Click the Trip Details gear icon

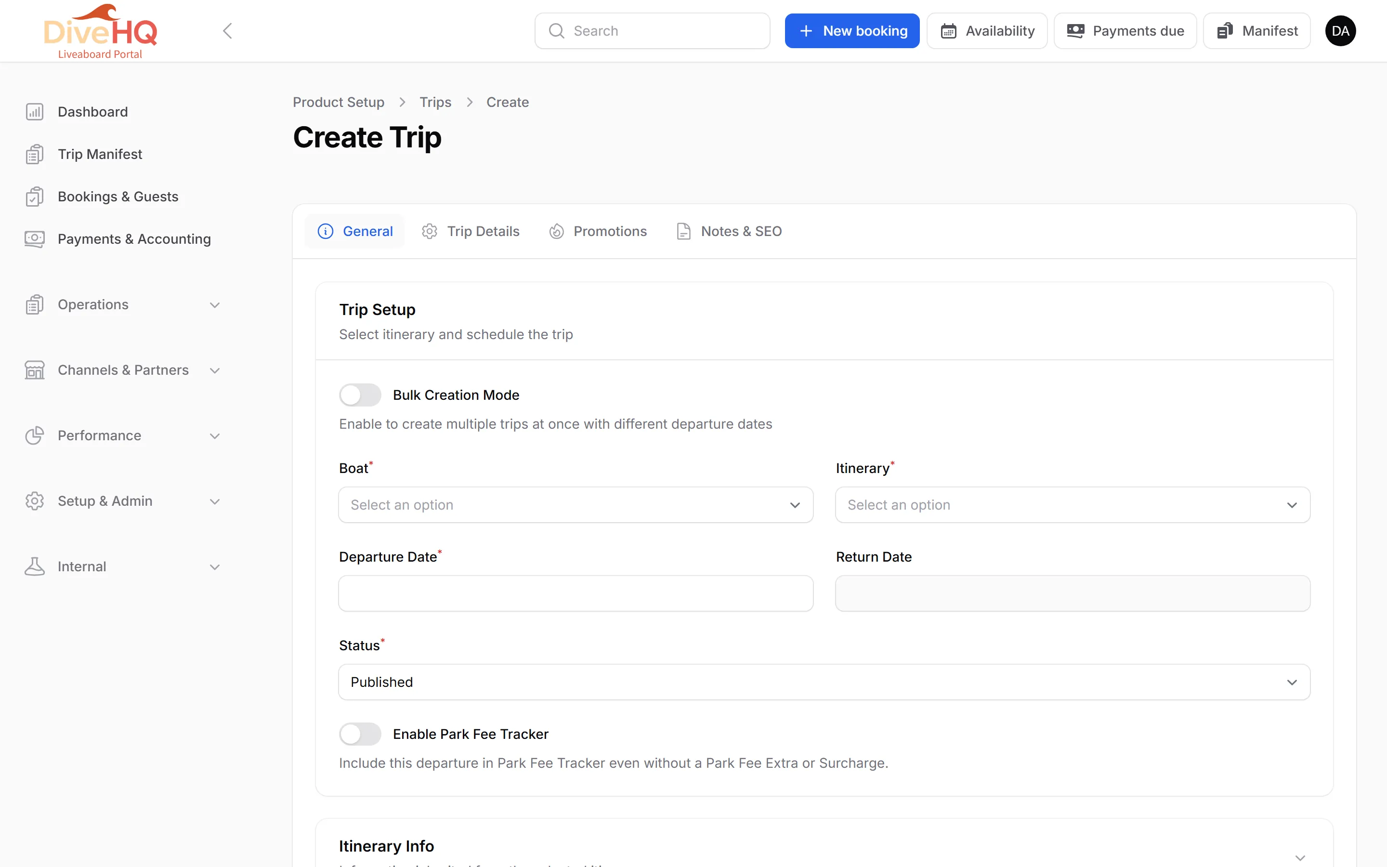(429, 231)
